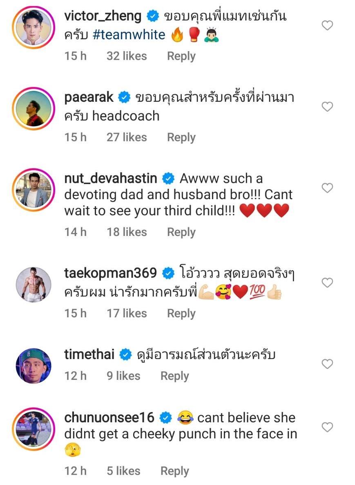Show who liked paearak's comment
The image size is (355, 485).
pos(127,137)
